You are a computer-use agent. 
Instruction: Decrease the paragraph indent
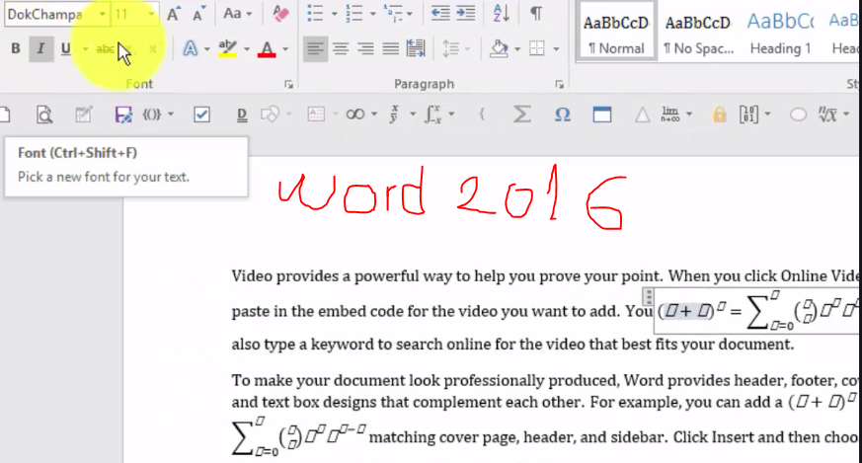coord(439,13)
